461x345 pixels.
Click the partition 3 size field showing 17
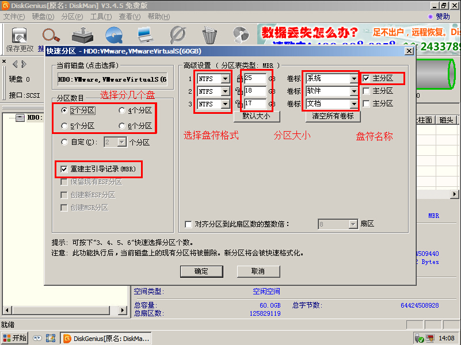coord(255,103)
